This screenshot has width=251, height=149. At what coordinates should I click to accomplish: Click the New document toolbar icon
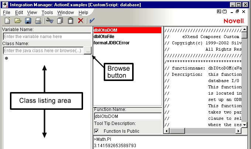pyautogui.click(x=7, y=21)
